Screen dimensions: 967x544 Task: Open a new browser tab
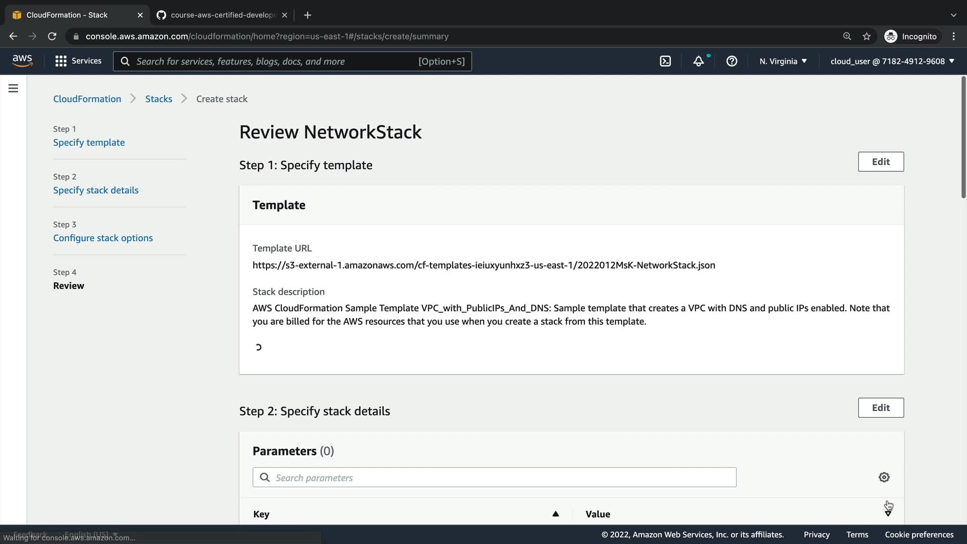tap(307, 15)
